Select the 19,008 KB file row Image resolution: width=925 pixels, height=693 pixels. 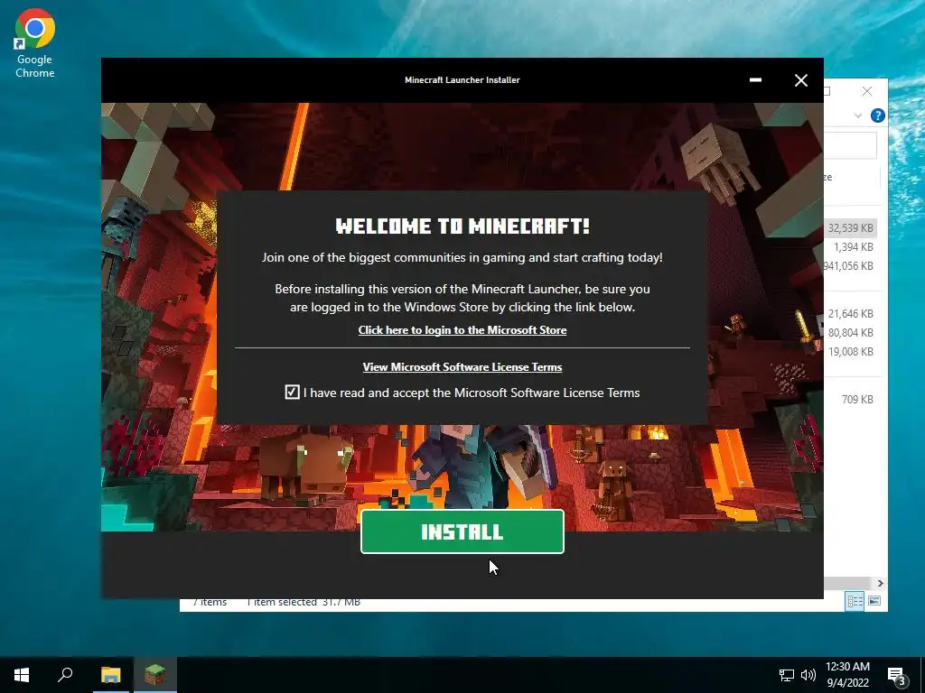click(850, 351)
